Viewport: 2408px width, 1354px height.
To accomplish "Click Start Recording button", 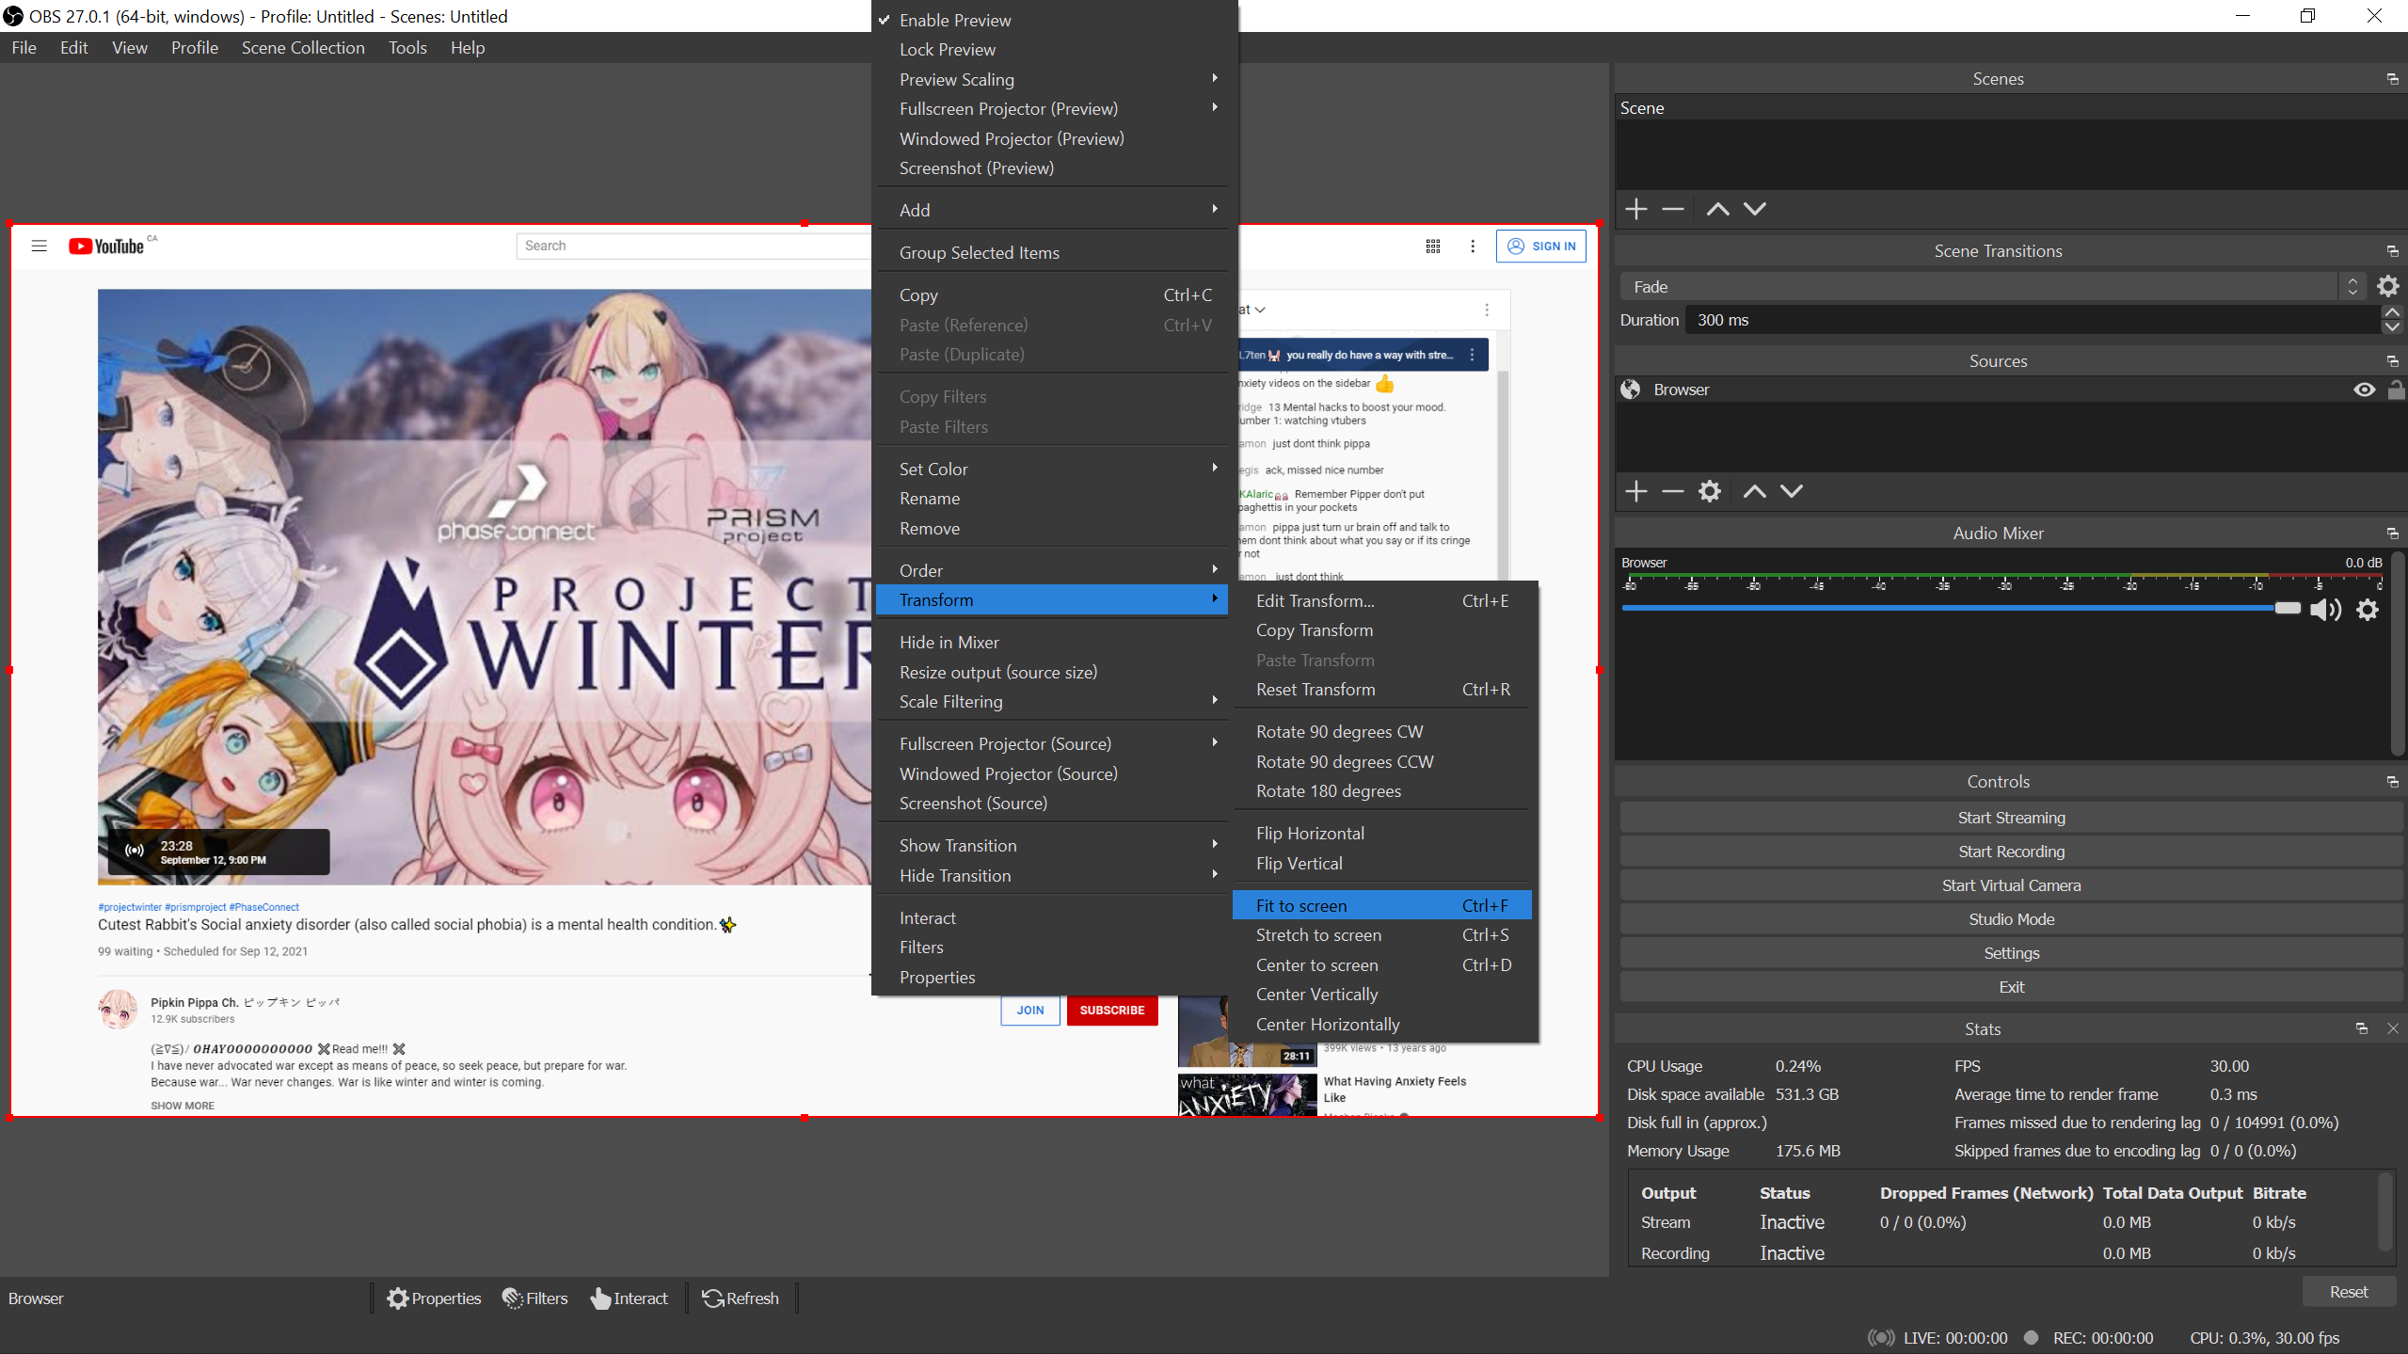I will point(2010,852).
